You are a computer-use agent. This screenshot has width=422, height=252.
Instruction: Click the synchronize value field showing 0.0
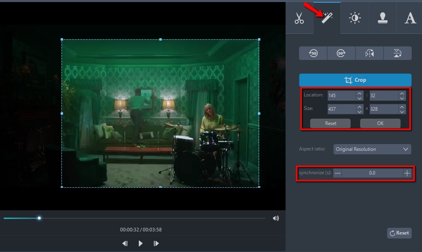pos(372,173)
